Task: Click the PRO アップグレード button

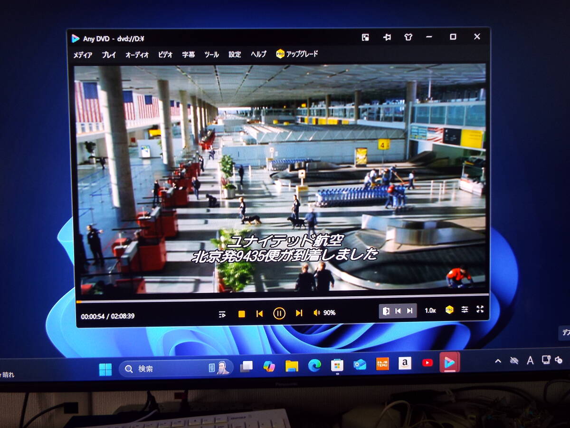Action: point(297,54)
